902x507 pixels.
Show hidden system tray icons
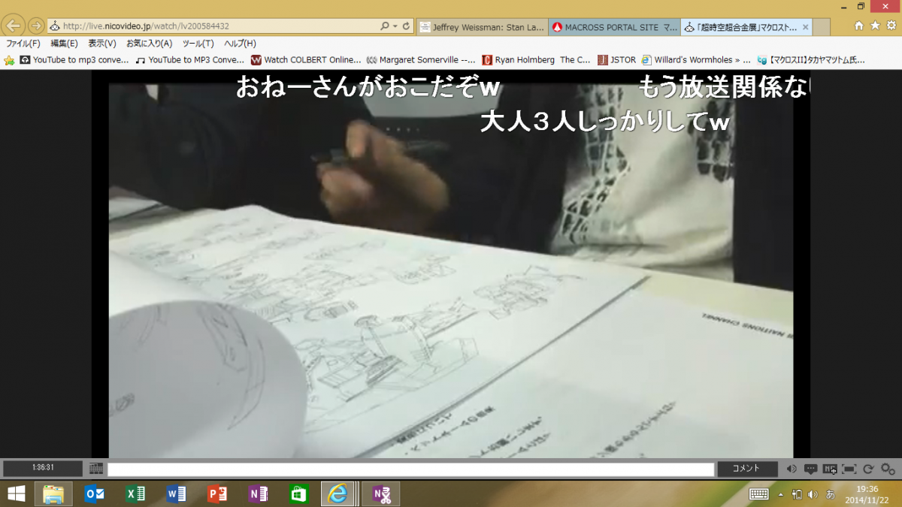[x=780, y=494]
